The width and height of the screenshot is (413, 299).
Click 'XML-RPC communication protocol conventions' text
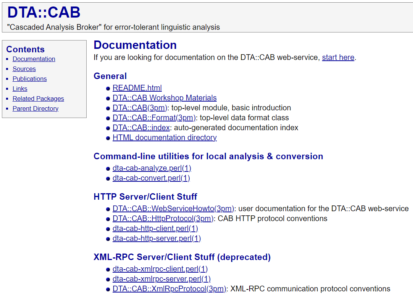[x=310, y=289]
